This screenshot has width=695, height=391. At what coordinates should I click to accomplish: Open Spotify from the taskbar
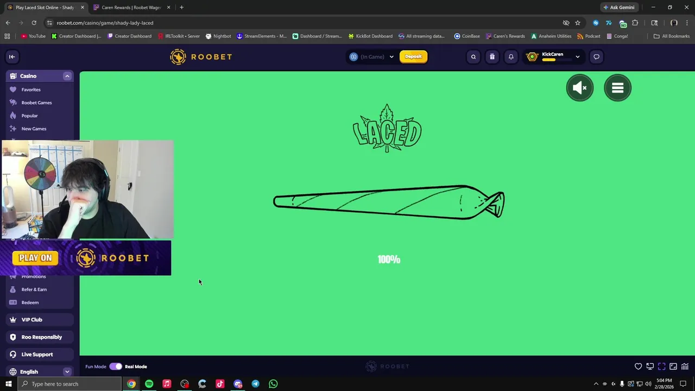[149, 384]
